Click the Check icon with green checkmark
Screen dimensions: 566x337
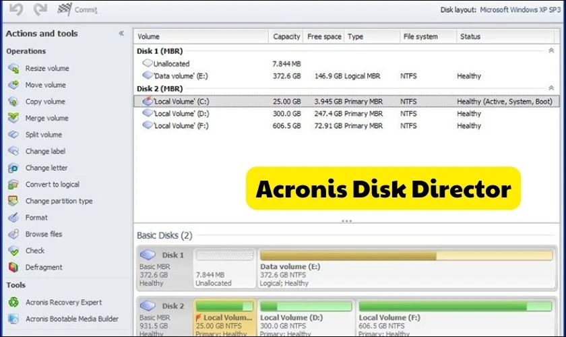pos(13,251)
